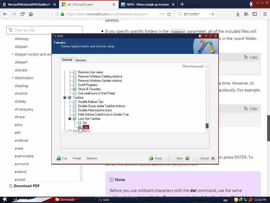
Task: Click the nLite Tray icon button
Action: (x=62, y=158)
